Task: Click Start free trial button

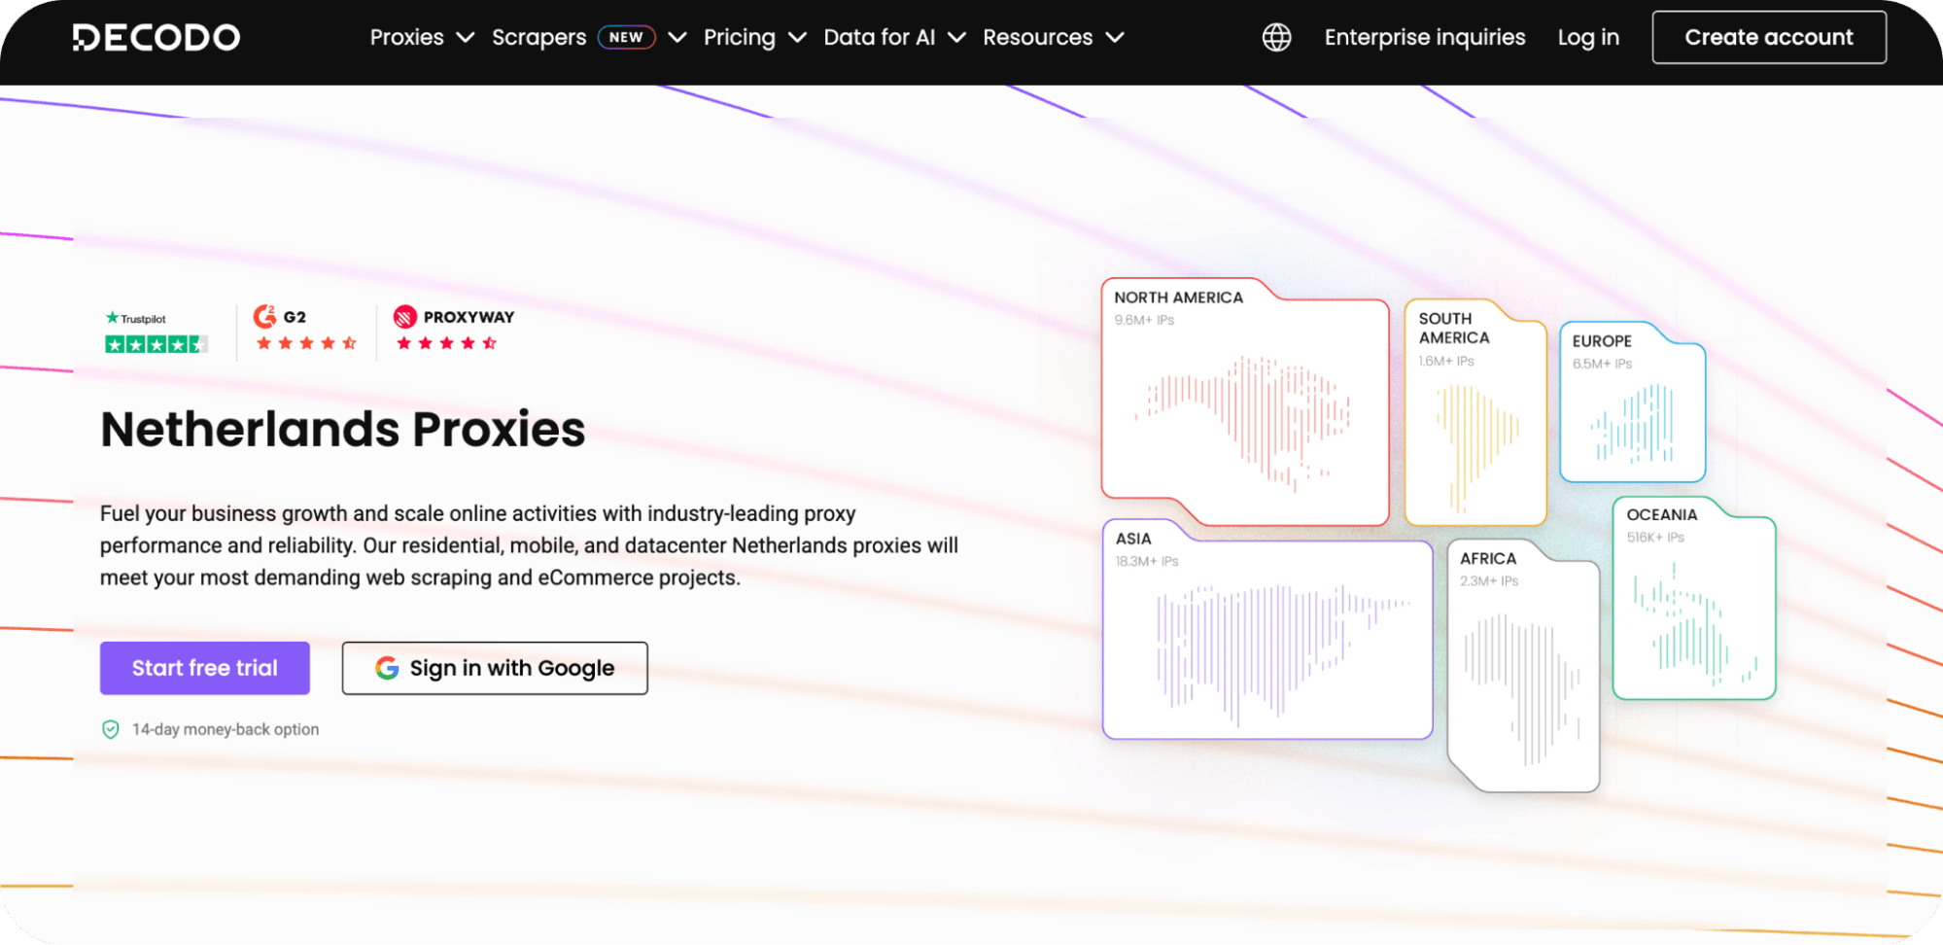Action: coord(205,668)
